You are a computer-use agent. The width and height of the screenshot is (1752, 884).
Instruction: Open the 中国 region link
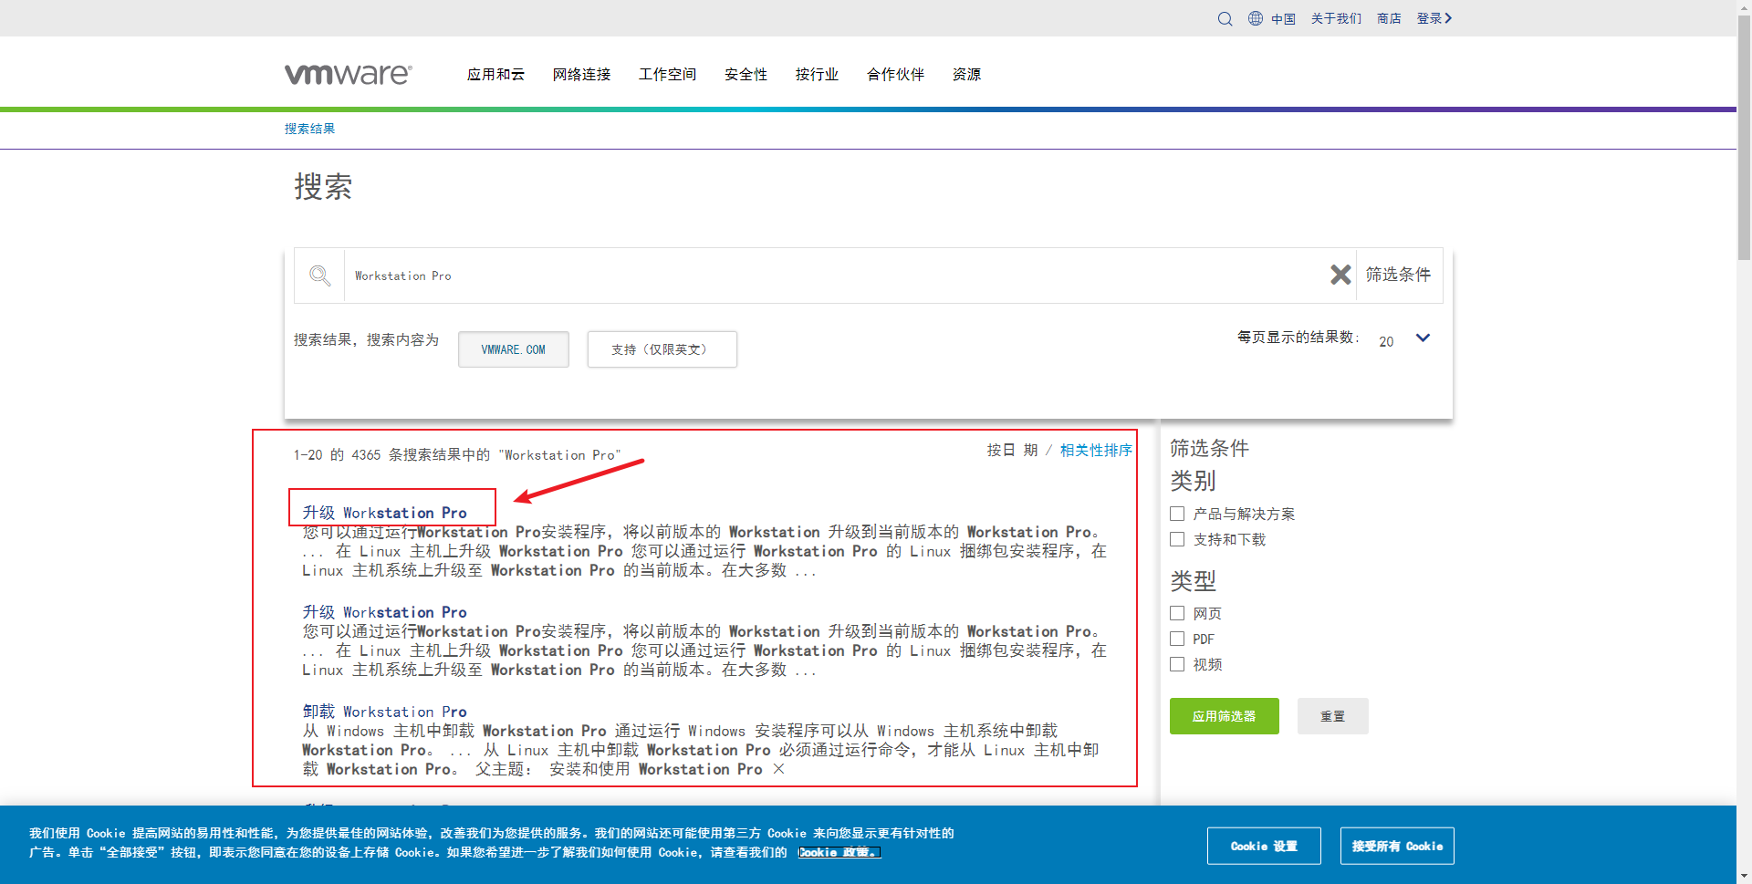tap(1283, 19)
